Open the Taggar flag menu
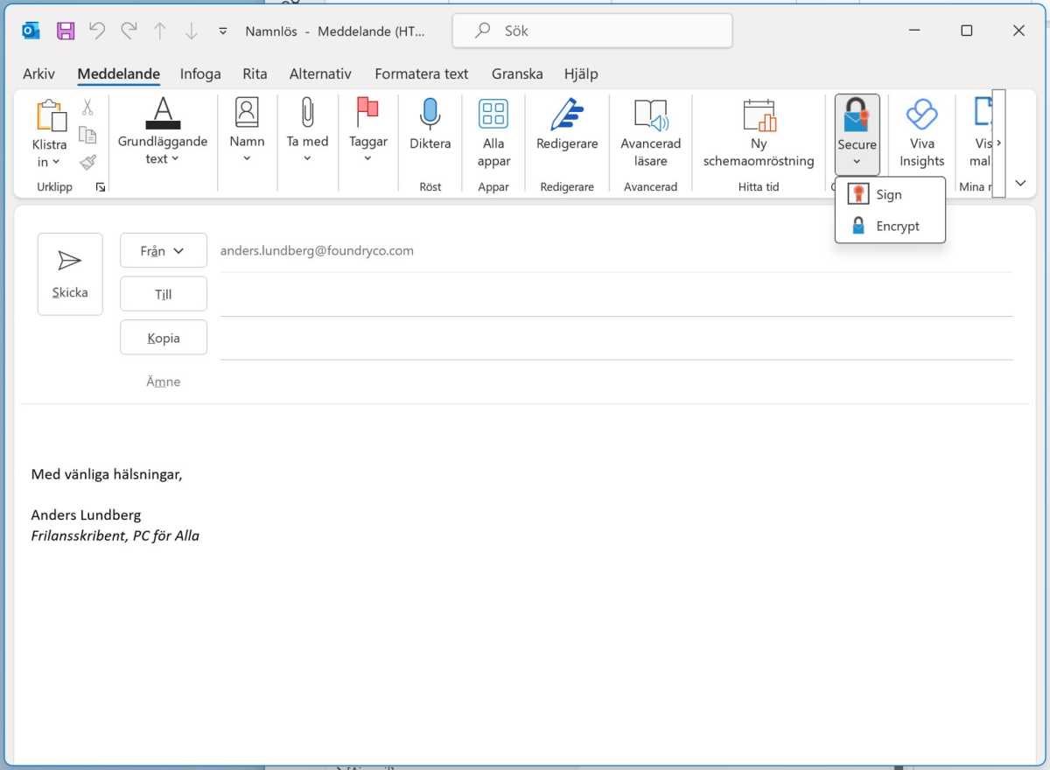 (367, 131)
